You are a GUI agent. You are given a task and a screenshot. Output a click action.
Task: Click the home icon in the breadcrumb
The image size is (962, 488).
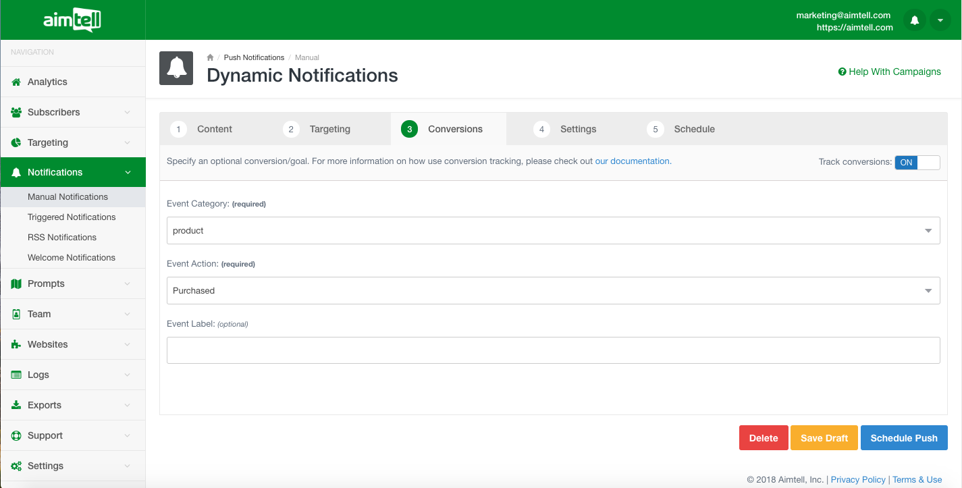pyautogui.click(x=209, y=57)
